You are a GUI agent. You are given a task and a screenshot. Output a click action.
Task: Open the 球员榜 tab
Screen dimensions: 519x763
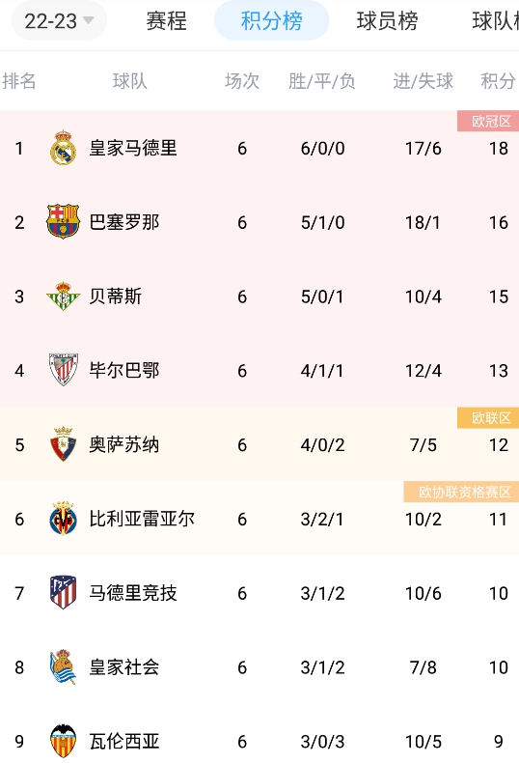pyautogui.click(x=387, y=21)
